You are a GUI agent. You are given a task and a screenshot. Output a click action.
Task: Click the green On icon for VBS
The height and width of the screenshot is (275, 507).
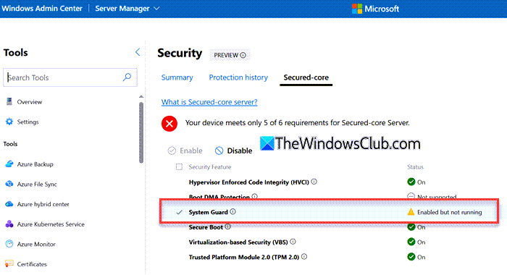coord(411,242)
